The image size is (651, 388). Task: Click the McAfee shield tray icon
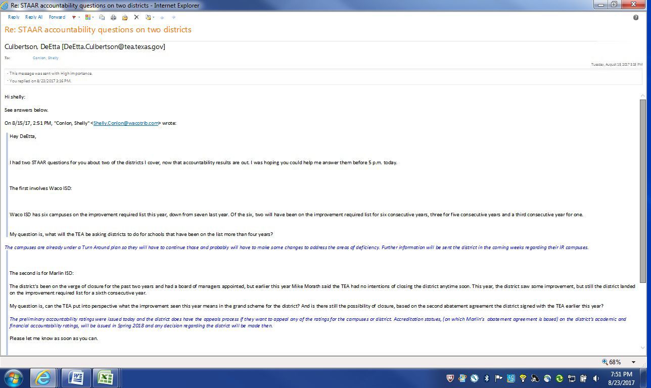click(x=450, y=378)
